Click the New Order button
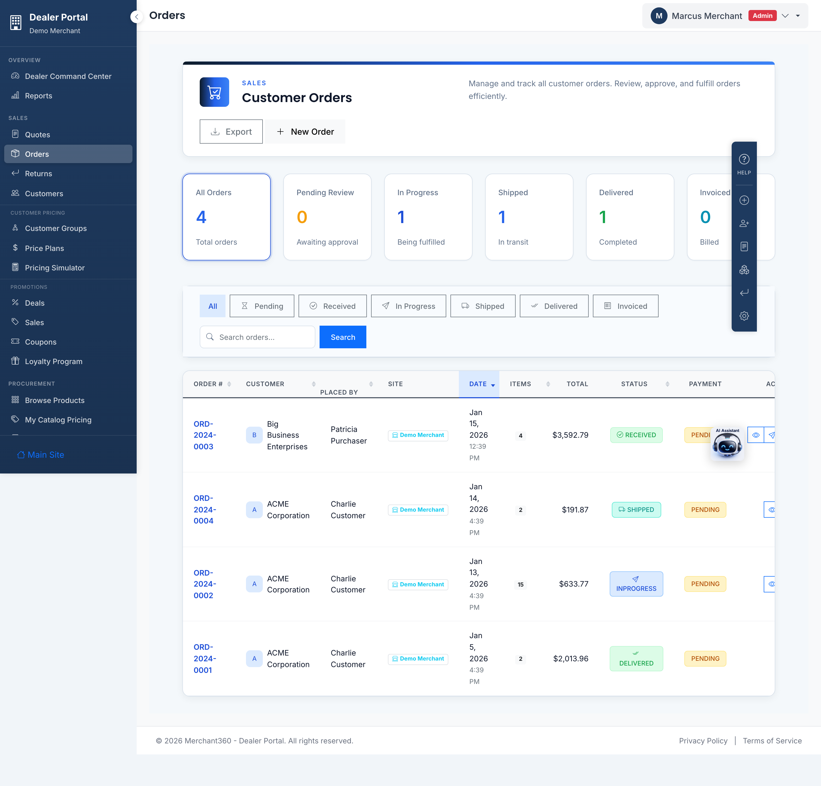821x786 pixels. (x=305, y=132)
